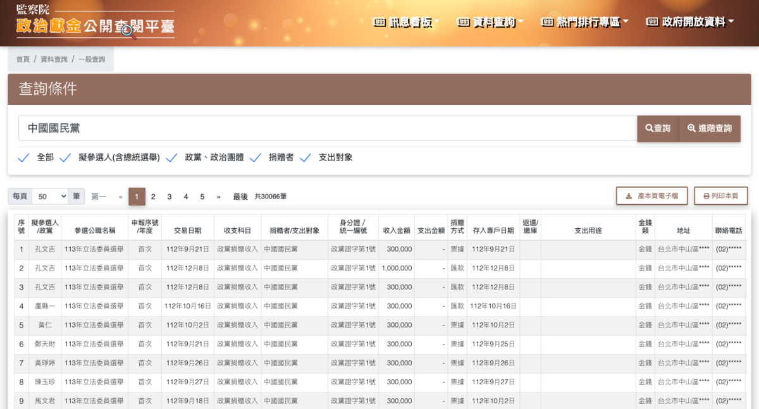Image resolution: width=759 pixels, height=409 pixels.
Task: Toggle the 擬參選人(含總統選舉) checkbox
Action: (x=65, y=157)
